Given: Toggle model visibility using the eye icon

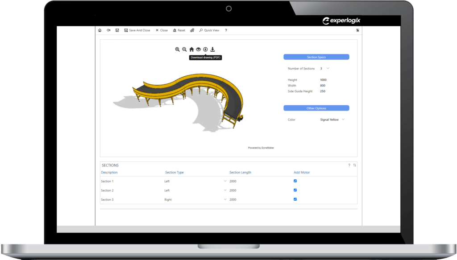Looking at the screenshot, I should tap(199, 49).
